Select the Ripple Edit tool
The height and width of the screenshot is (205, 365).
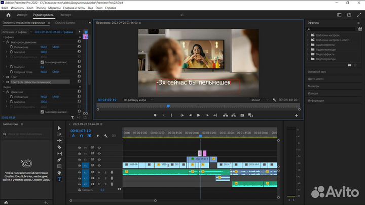coord(59,141)
